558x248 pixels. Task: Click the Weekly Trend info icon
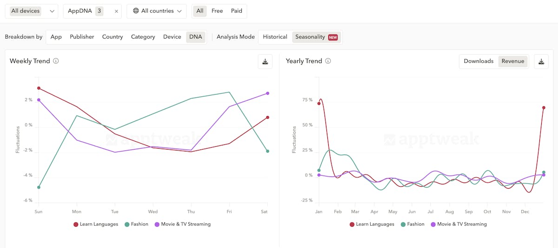(x=56, y=61)
